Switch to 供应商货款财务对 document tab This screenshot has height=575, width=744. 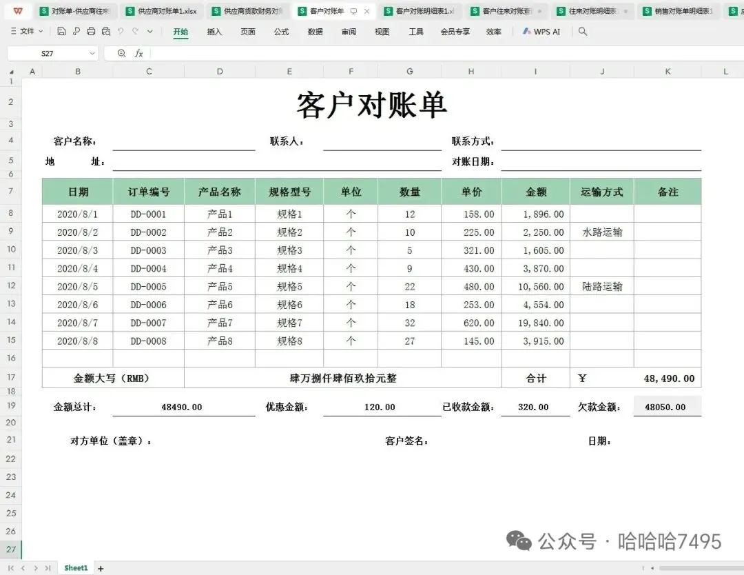[x=247, y=11]
